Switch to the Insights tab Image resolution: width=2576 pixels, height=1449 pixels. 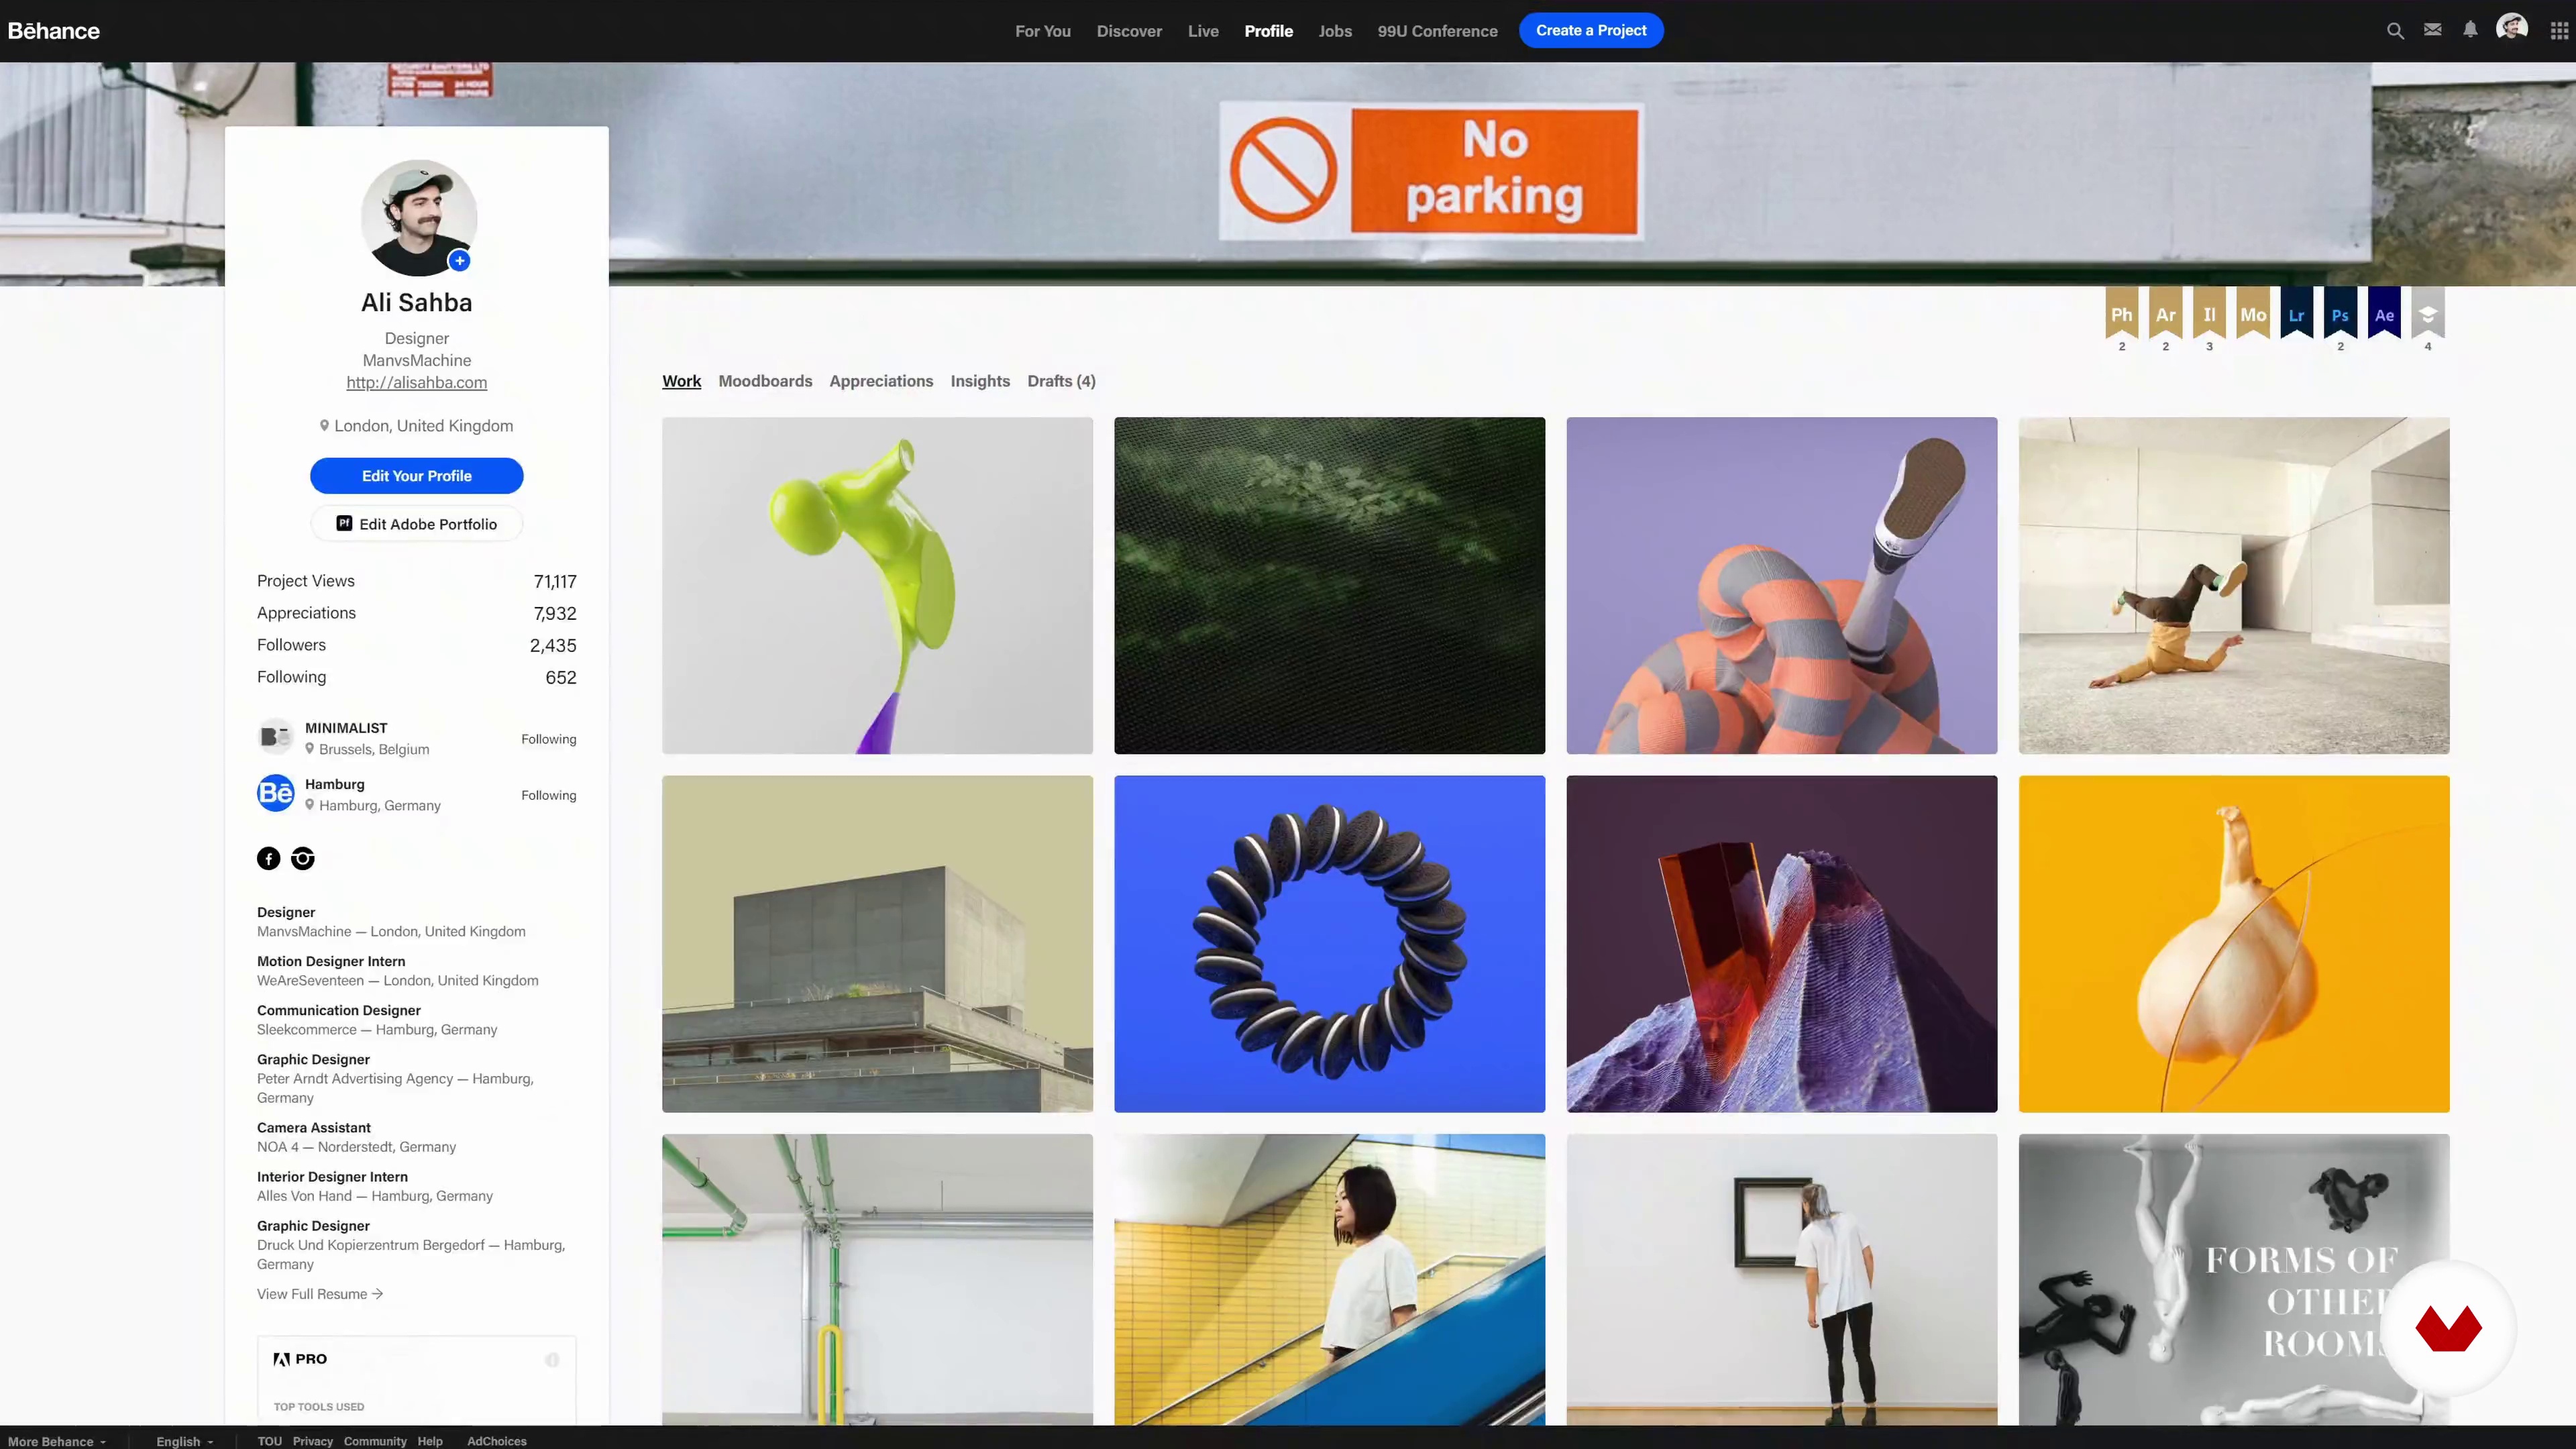(980, 381)
